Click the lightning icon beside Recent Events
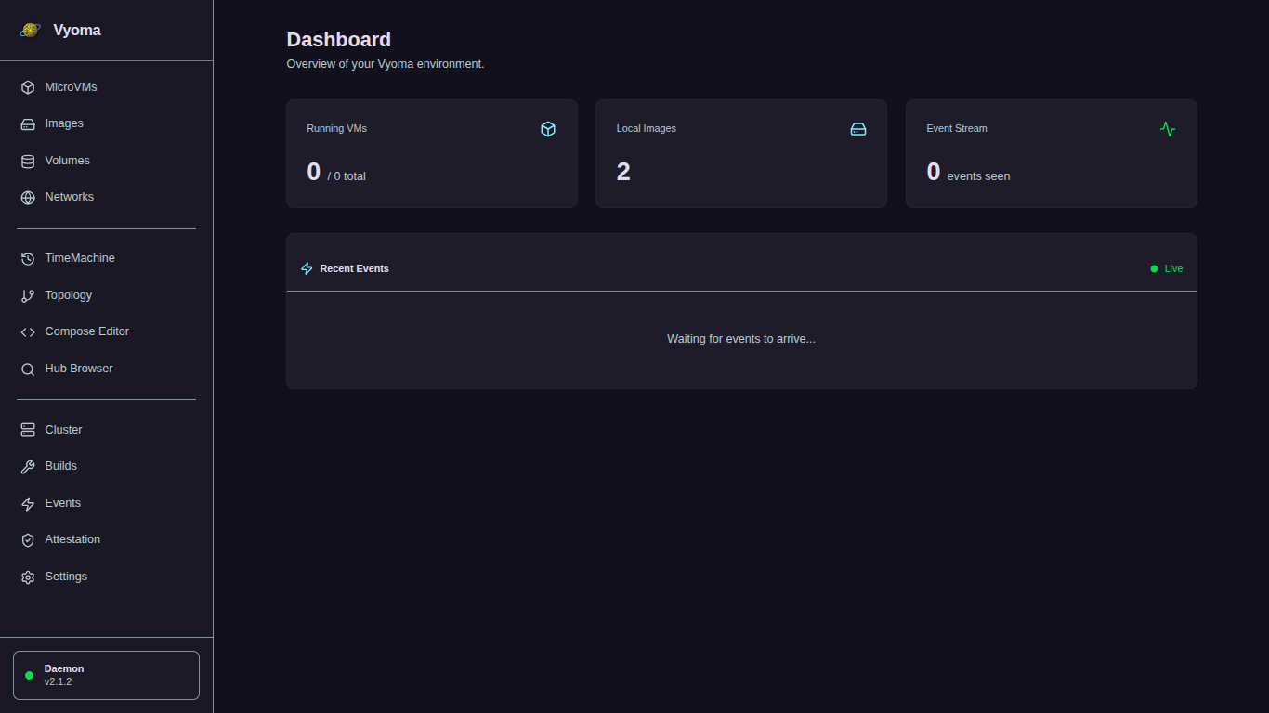The width and height of the screenshot is (1269, 713). point(307,268)
